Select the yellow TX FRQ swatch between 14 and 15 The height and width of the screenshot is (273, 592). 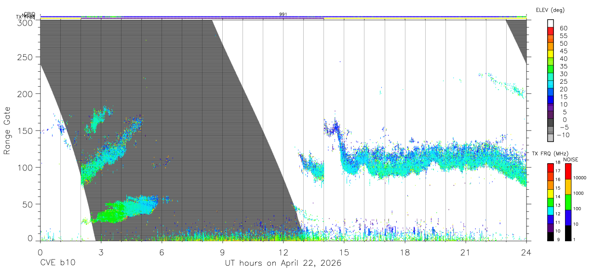click(x=551, y=193)
